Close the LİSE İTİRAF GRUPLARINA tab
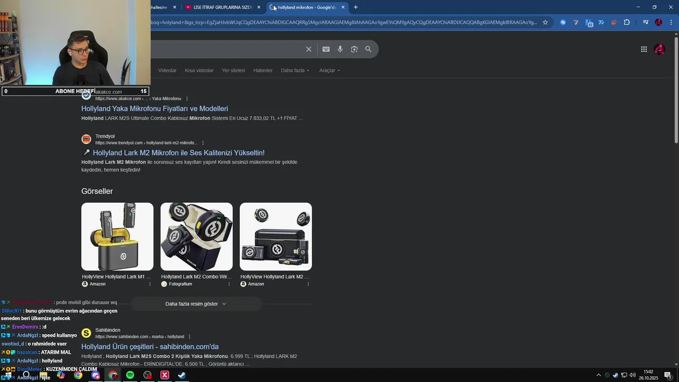The width and height of the screenshot is (679, 382). 259,7
